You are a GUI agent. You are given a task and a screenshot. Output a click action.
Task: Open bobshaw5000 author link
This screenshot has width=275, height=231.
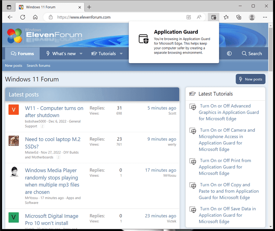pyautogui.click(x=36, y=121)
